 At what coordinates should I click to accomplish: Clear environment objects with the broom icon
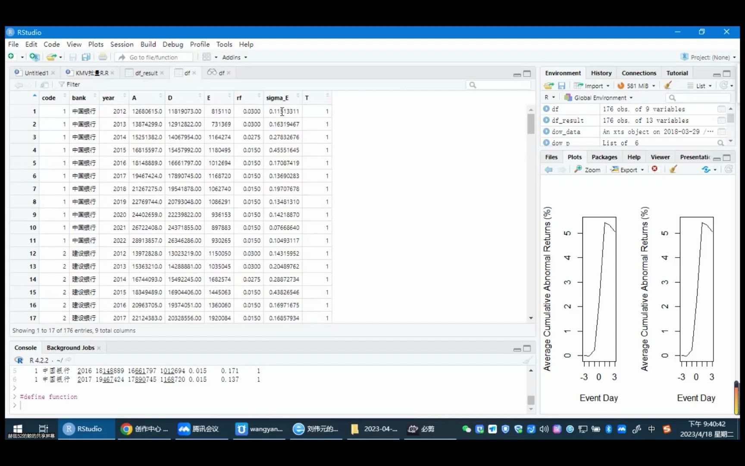pos(668,85)
